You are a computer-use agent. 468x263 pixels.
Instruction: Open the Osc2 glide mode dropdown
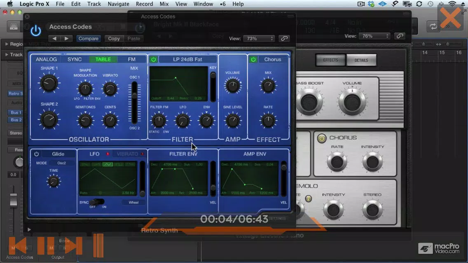61,163
